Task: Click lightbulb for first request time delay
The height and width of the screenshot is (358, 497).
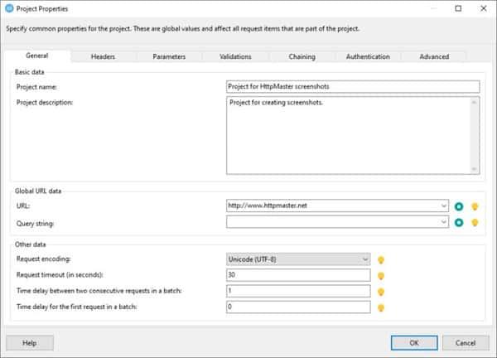Action: [x=381, y=307]
